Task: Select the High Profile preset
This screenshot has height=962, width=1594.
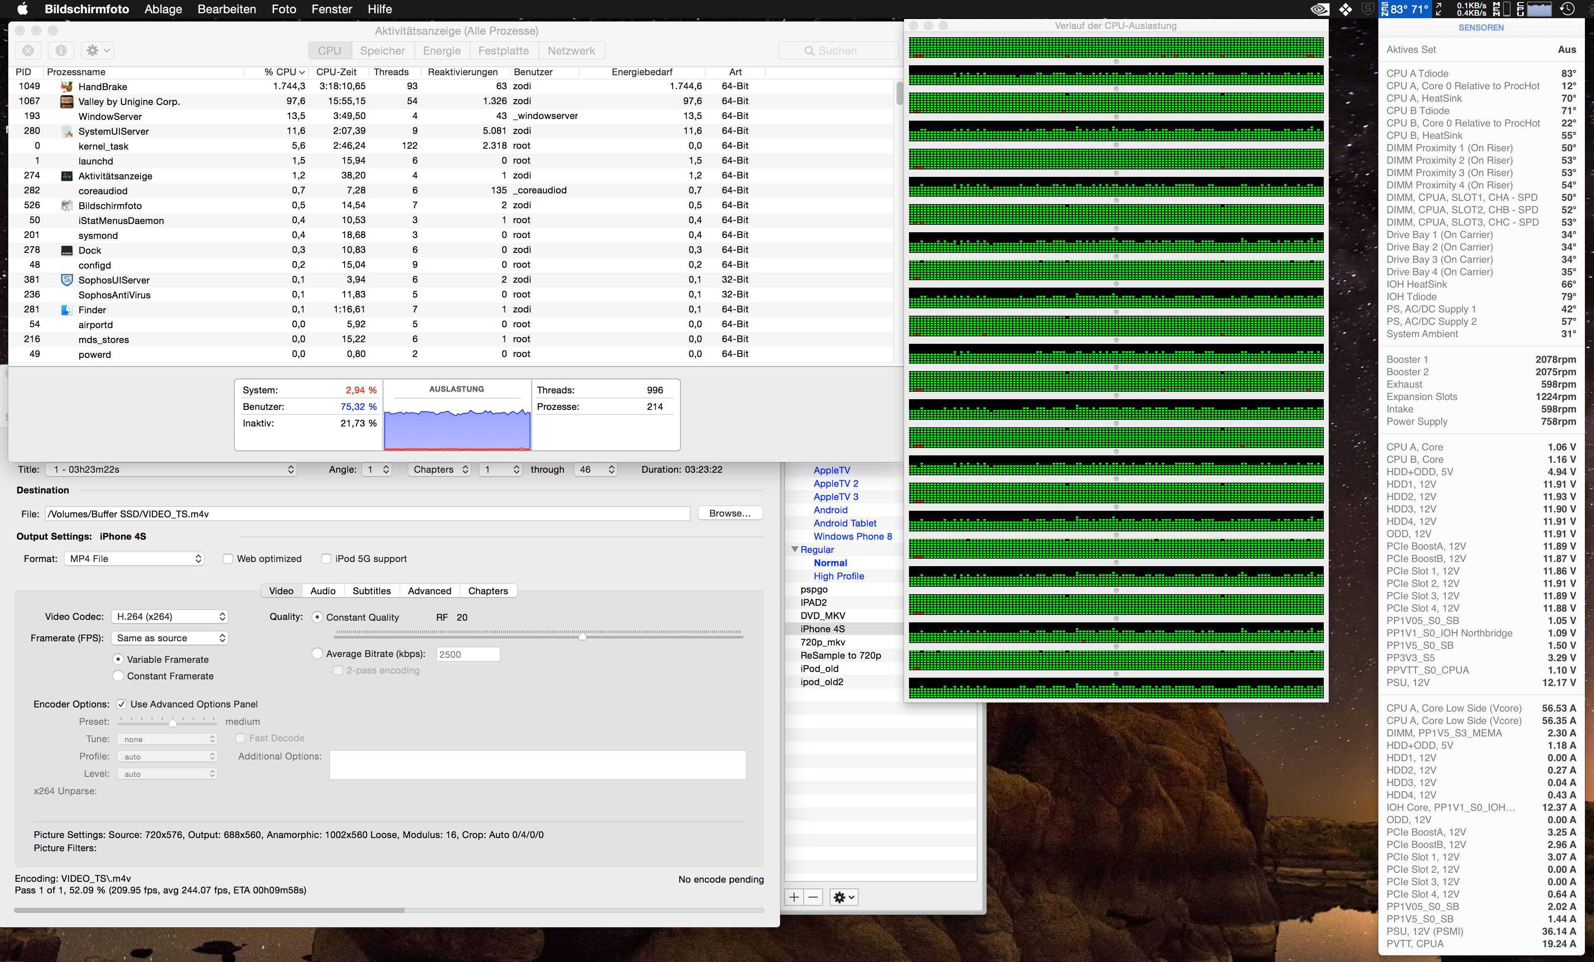Action: 838,576
